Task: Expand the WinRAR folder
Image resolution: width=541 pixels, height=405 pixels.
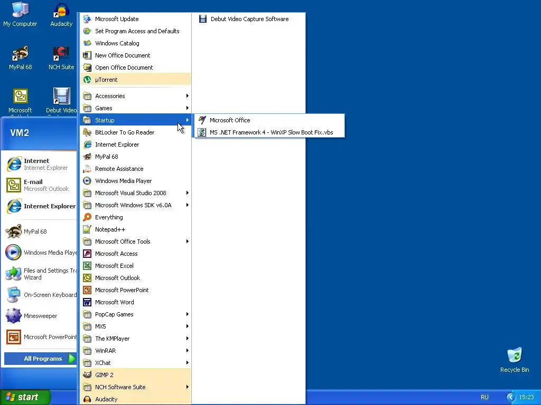Action: (135, 351)
